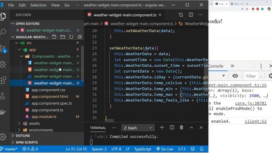The width and height of the screenshot is (272, 153).
Task: Collapse the app folder
Action: 19,50
